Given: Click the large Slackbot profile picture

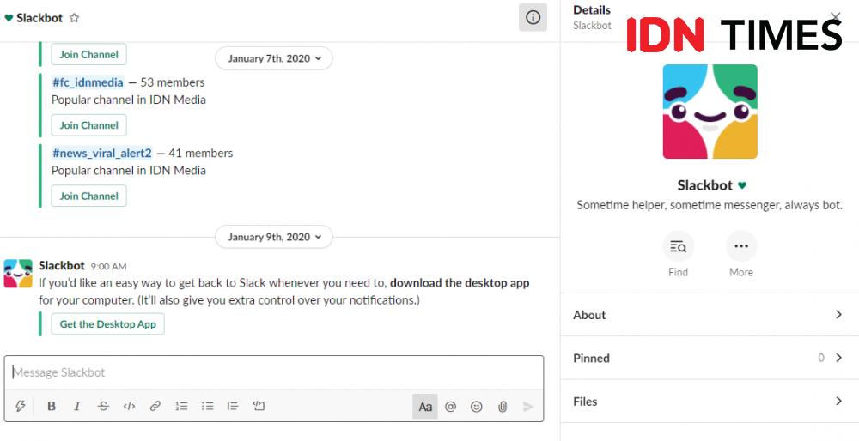Looking at the screenshot, I should click(710, 112).
